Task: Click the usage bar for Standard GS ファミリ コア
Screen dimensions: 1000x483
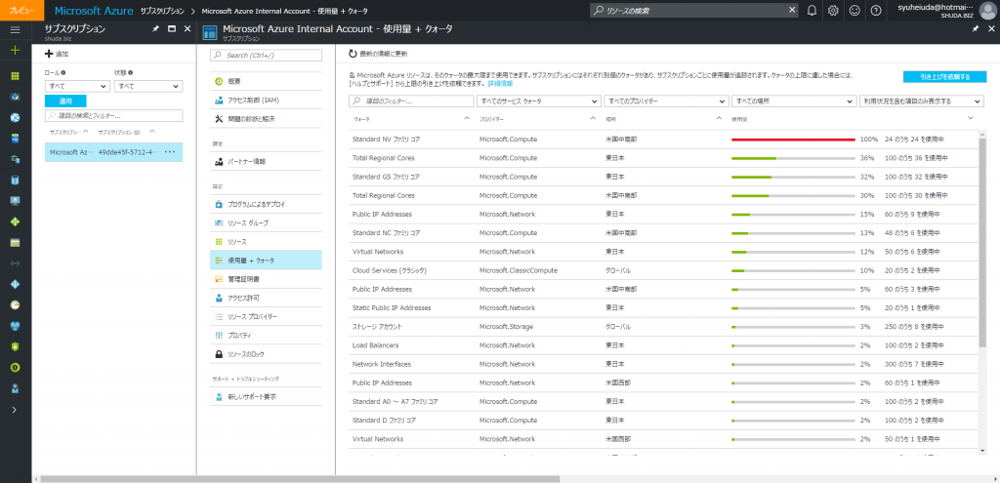Action: 793,177
